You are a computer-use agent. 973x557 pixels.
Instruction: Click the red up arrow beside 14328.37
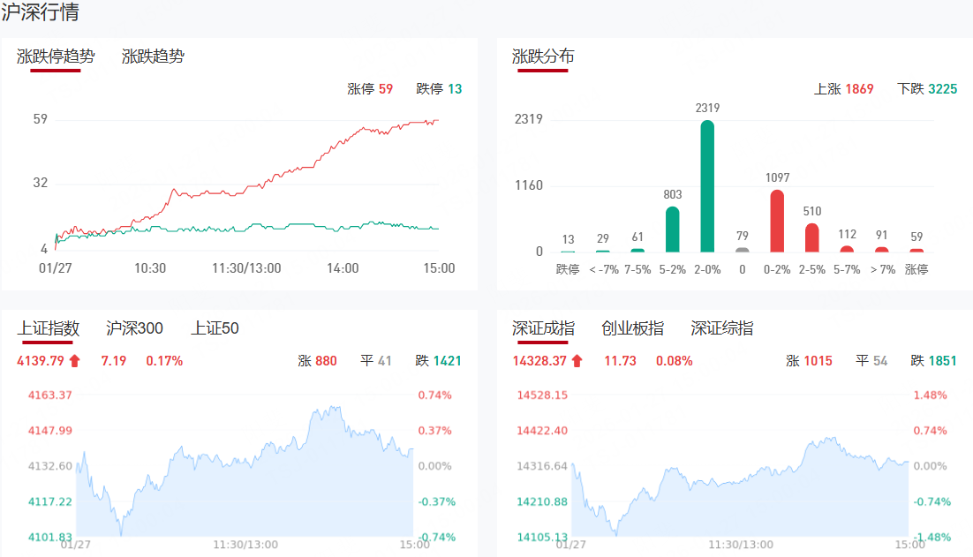[x=577, y=361]
